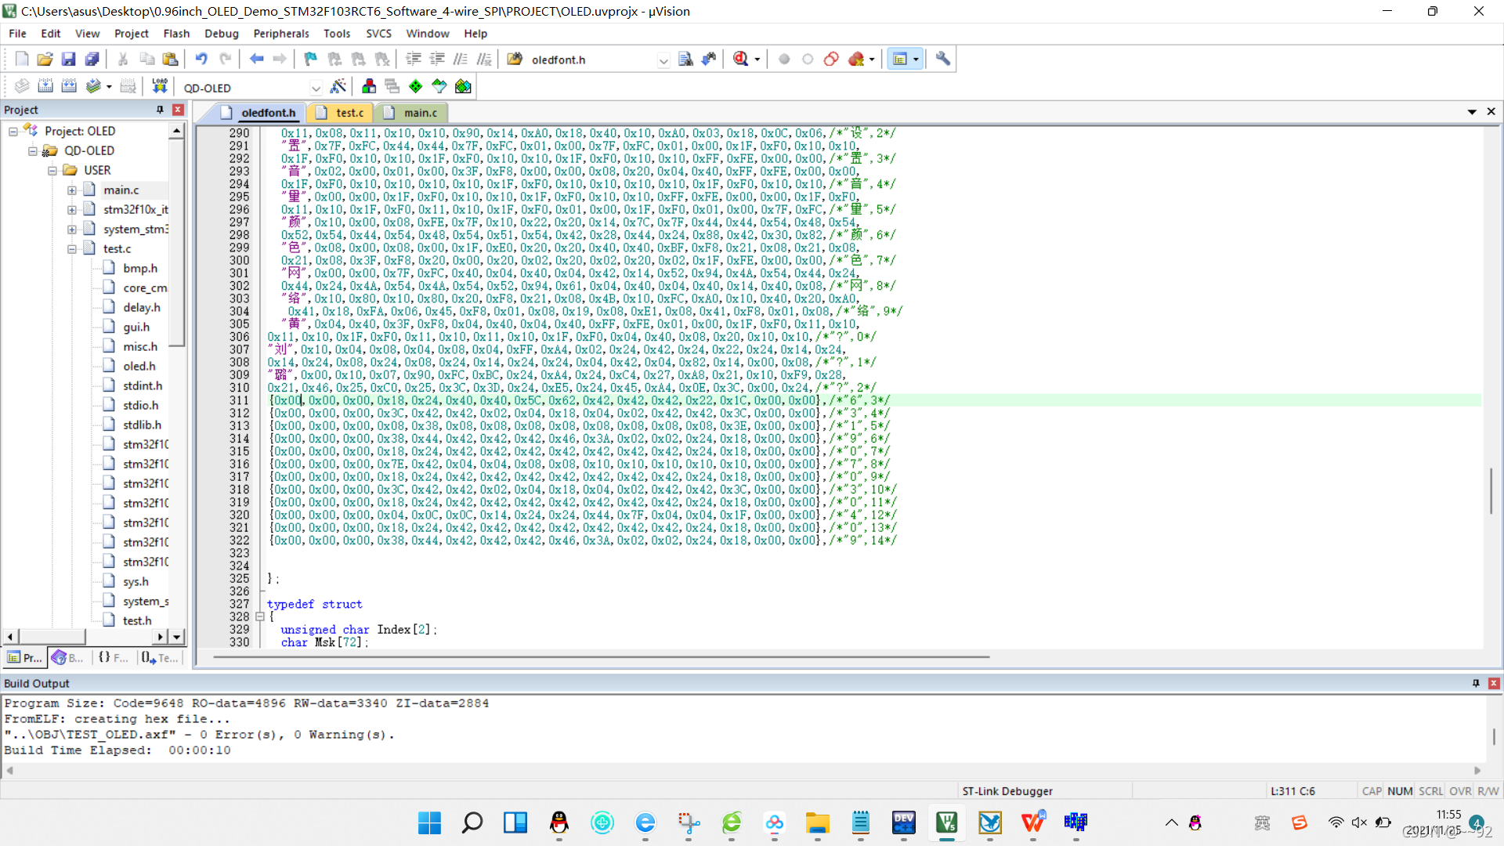Rebuild all target files
Image resolution: width=1504 pixels, height=846 pixels.
pyautogui.click(x=69, y=87)
